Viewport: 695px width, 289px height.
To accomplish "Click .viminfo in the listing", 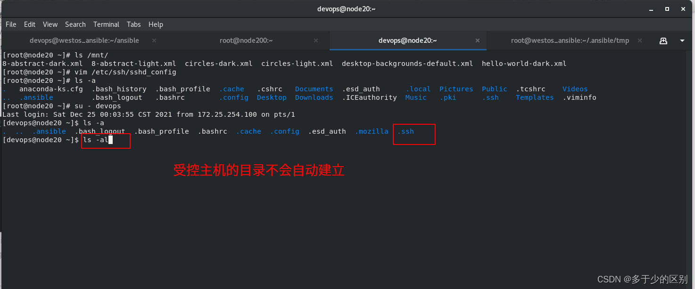I will click(579, 97).
